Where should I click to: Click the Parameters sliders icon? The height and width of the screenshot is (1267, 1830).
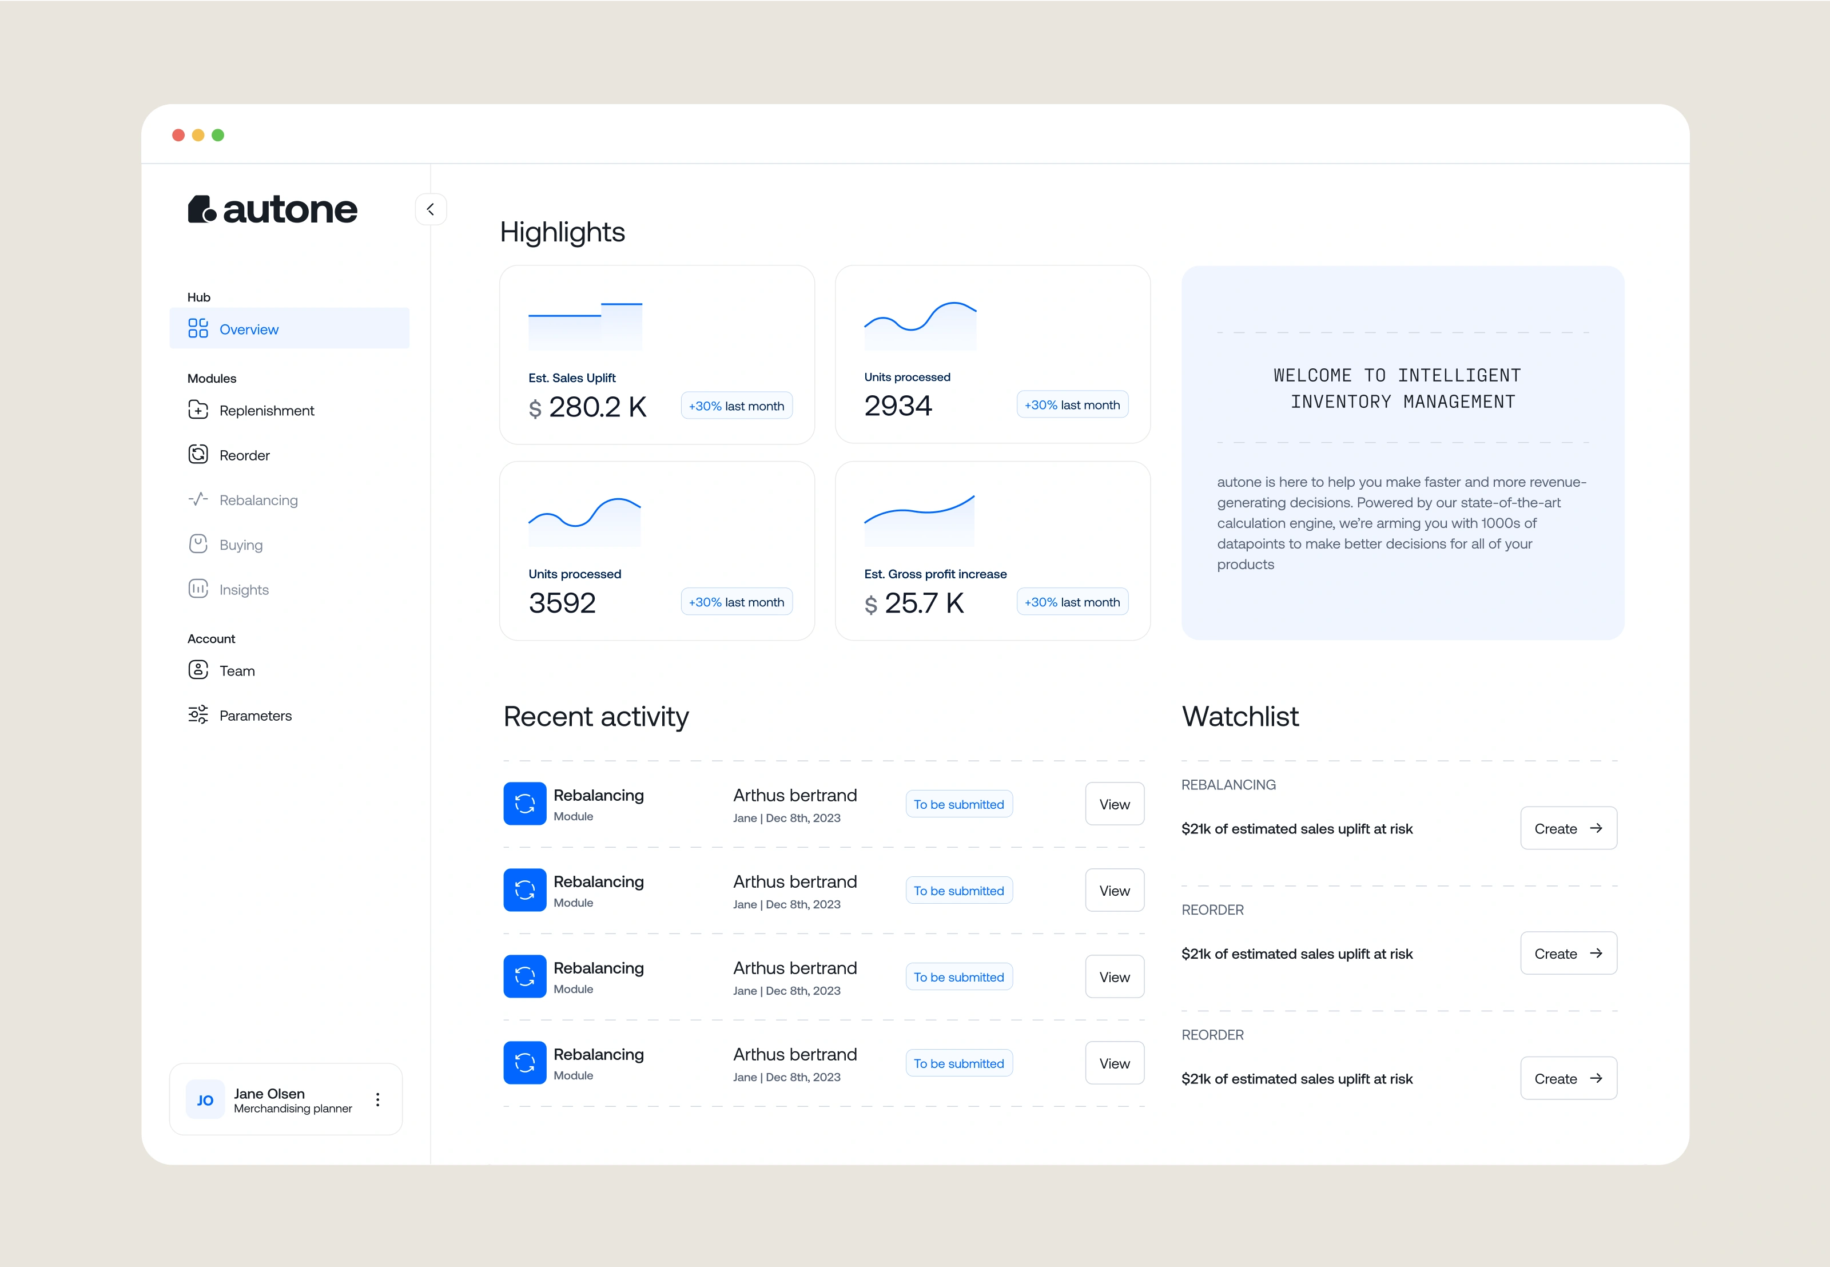[x=198, y=714]
